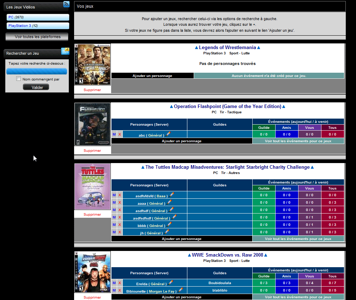This screenshot has width=356, height=300.
Task: Click the pencil icon next to aaaa ( Général )
Action: pos(169,202)
